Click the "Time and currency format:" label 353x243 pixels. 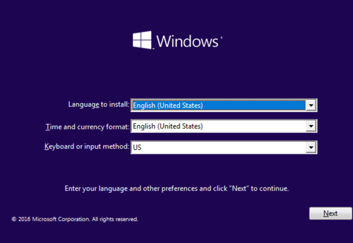88,127
